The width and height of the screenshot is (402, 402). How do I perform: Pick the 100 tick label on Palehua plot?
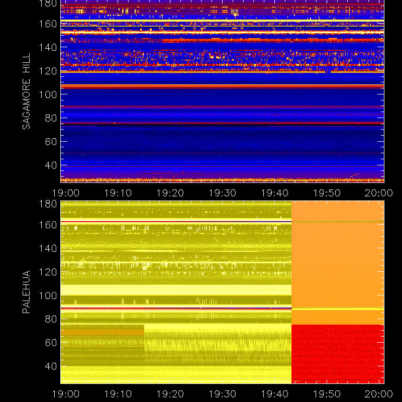(x=48, y=295)
